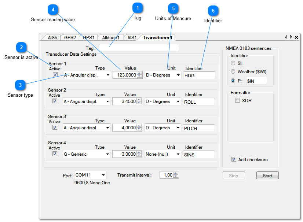The width and height of the screenshot is (303, 222).
Task: Click the tab scroll right arrow
Action: (291, 37)
